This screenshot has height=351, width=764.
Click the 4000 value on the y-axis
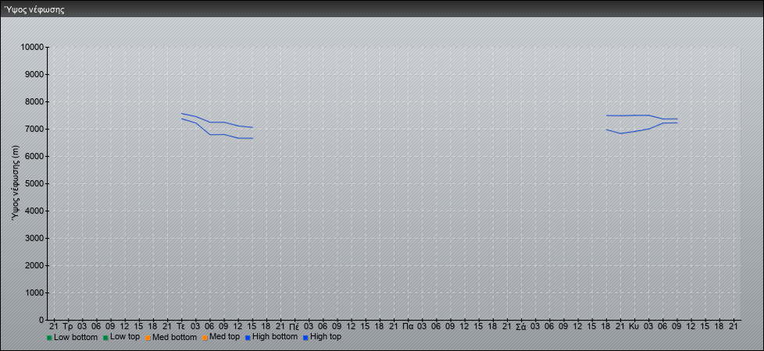(x=34, y=211)
